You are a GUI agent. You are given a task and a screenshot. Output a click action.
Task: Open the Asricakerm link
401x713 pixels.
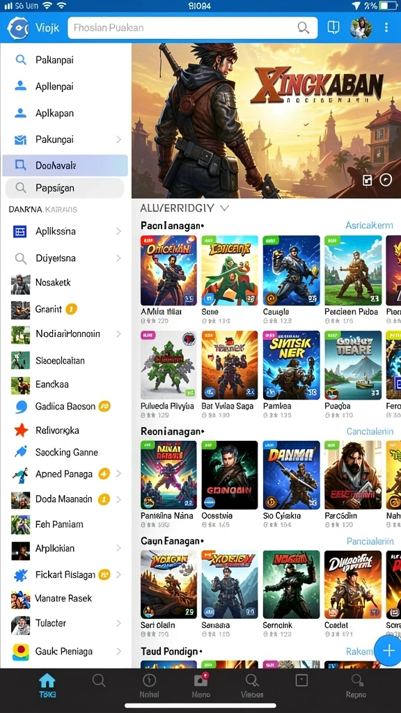(x=369, y=225)
